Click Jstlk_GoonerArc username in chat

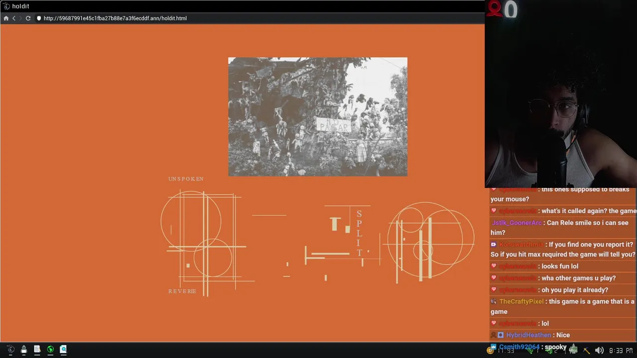coord(517,223)
